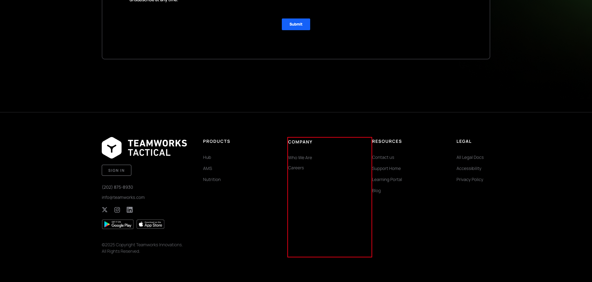Click the info@teamworks.com email link
The image size is (592, 282).
point(123,197)
